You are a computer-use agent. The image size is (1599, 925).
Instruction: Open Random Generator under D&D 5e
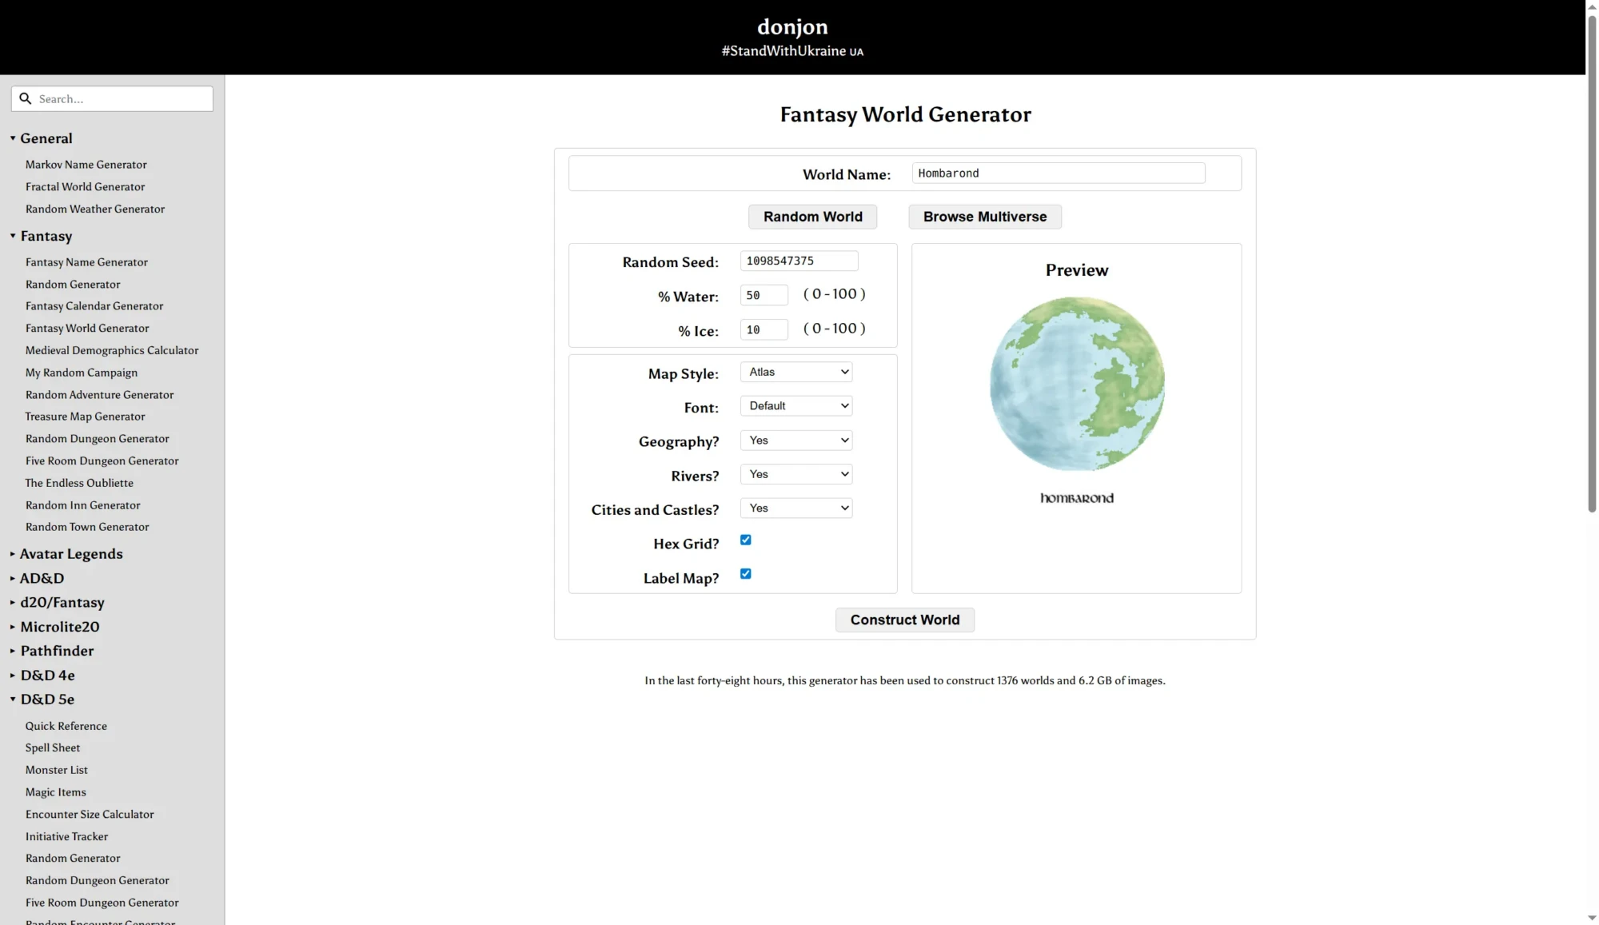(73, 858)
